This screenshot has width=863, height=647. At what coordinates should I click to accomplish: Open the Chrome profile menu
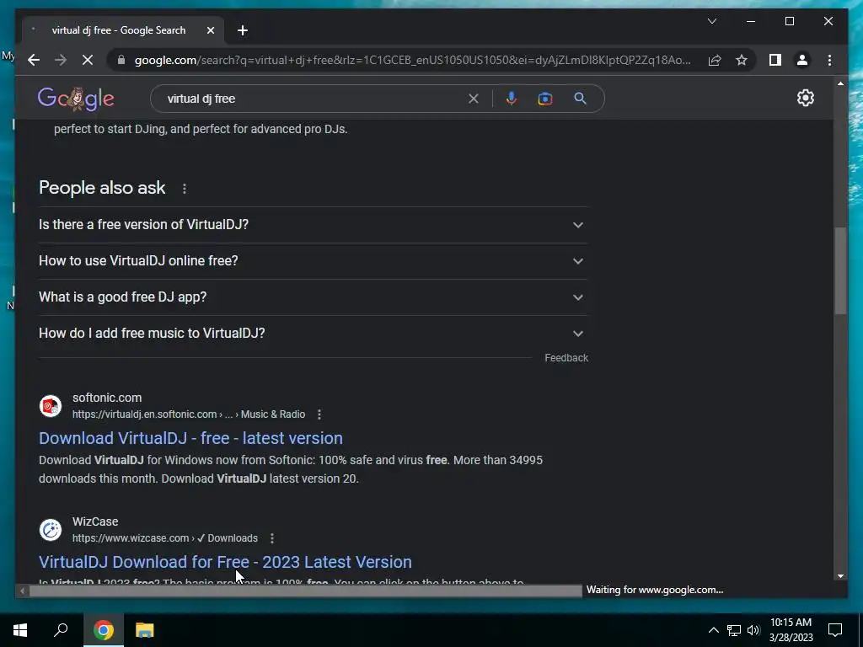(802, 60)
